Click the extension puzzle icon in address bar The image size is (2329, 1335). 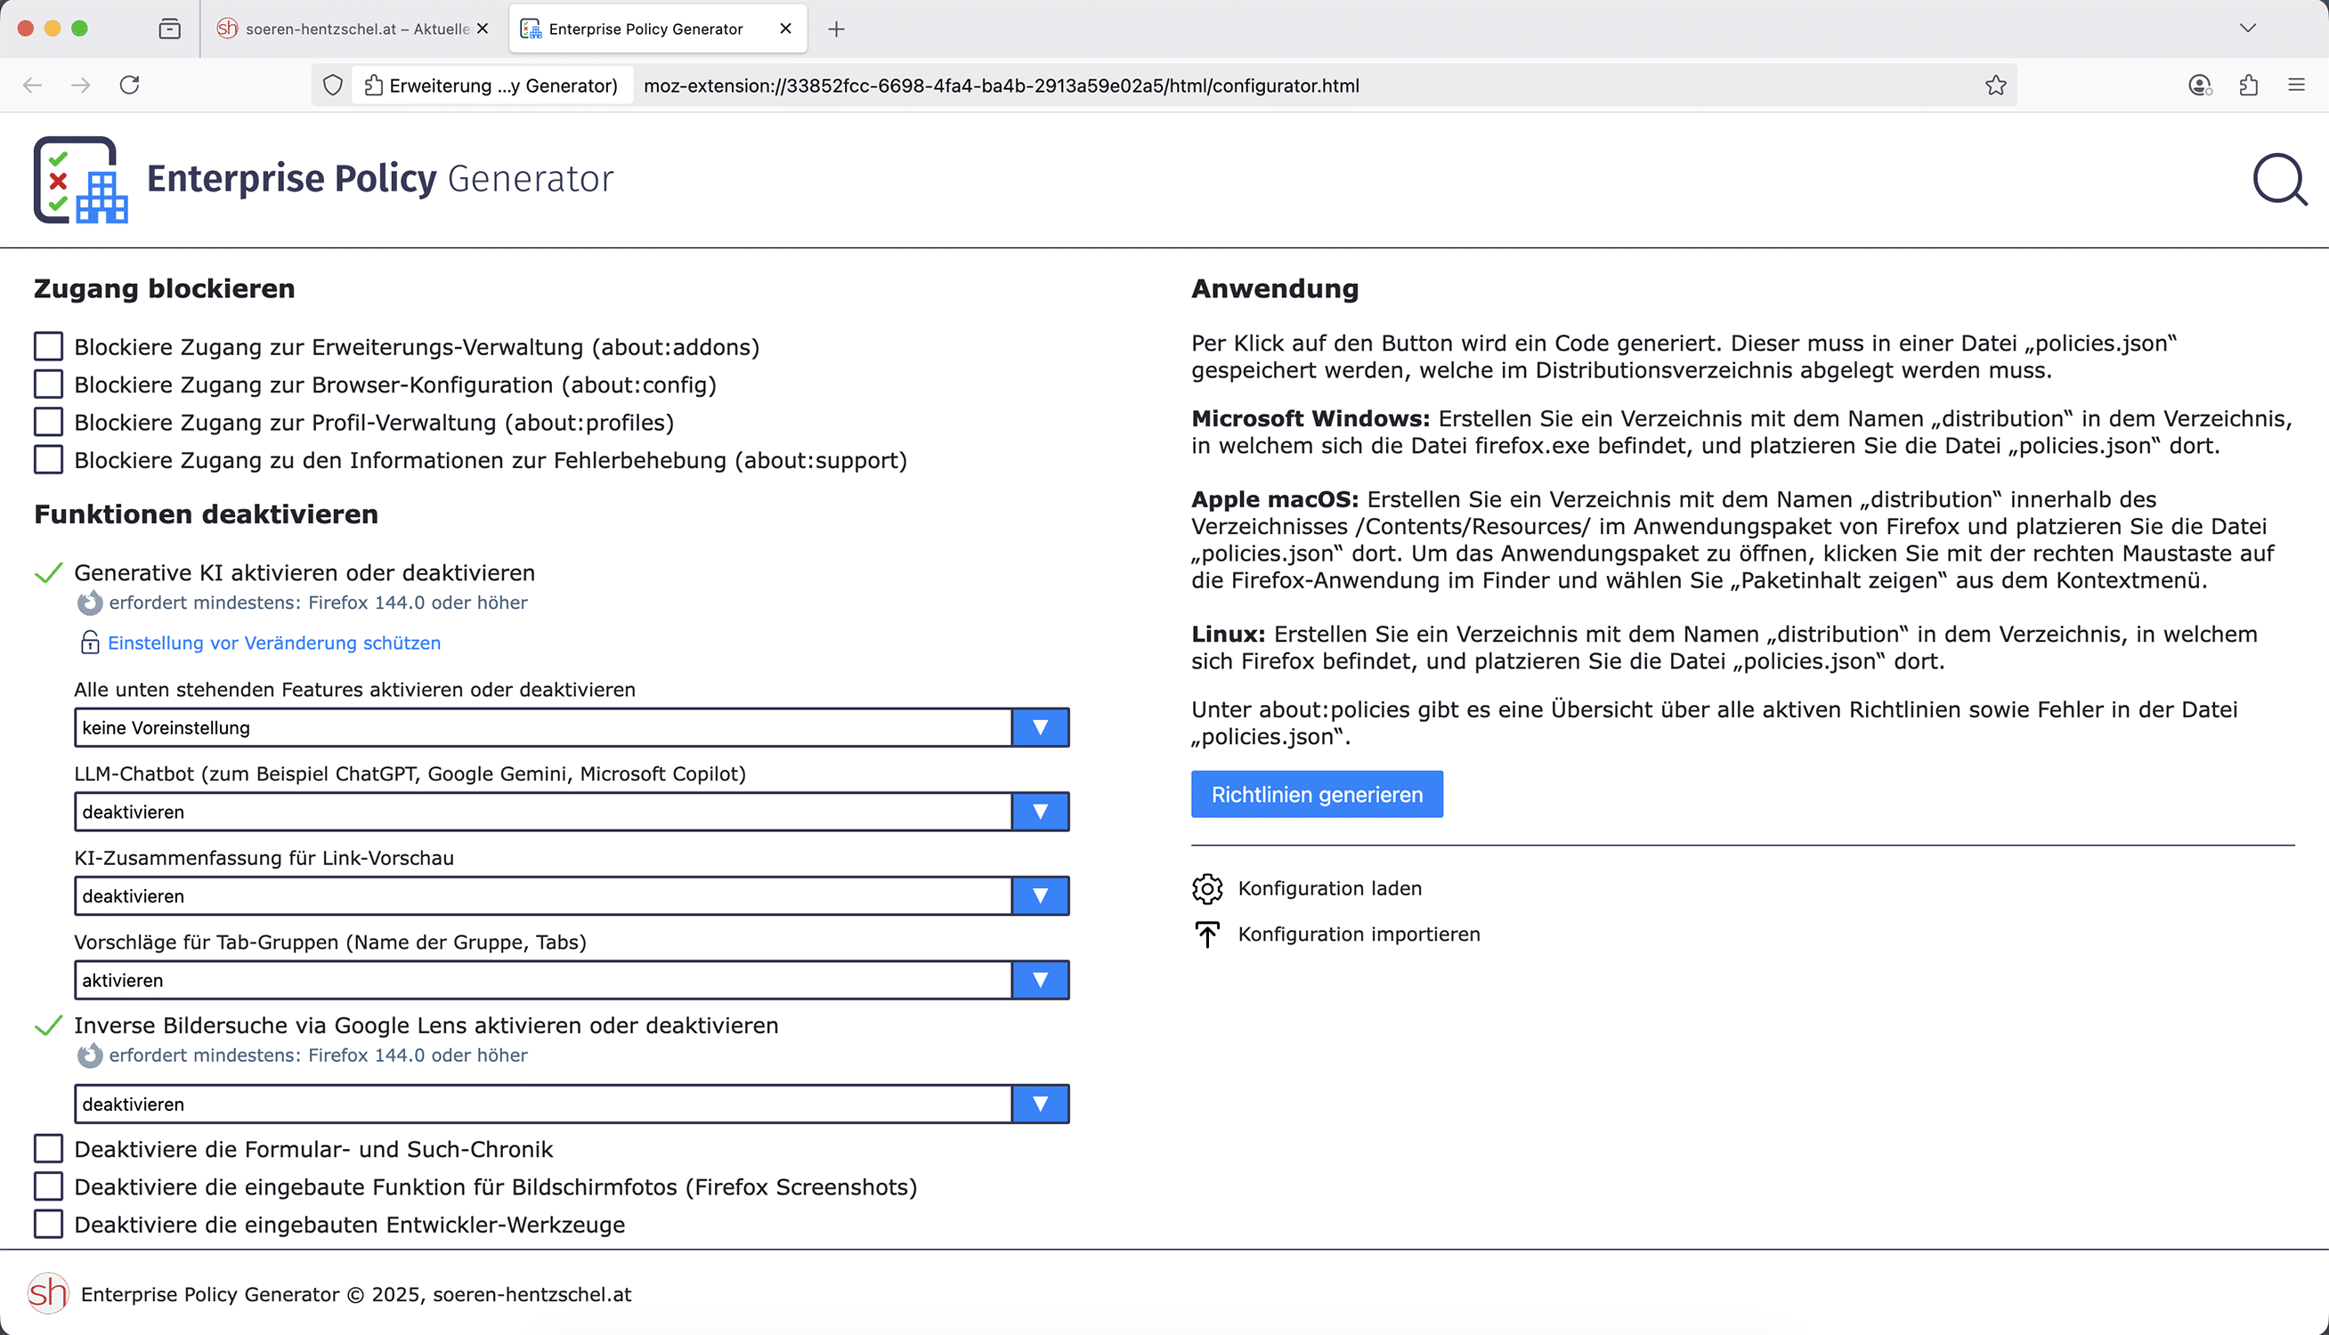point(373,85)
